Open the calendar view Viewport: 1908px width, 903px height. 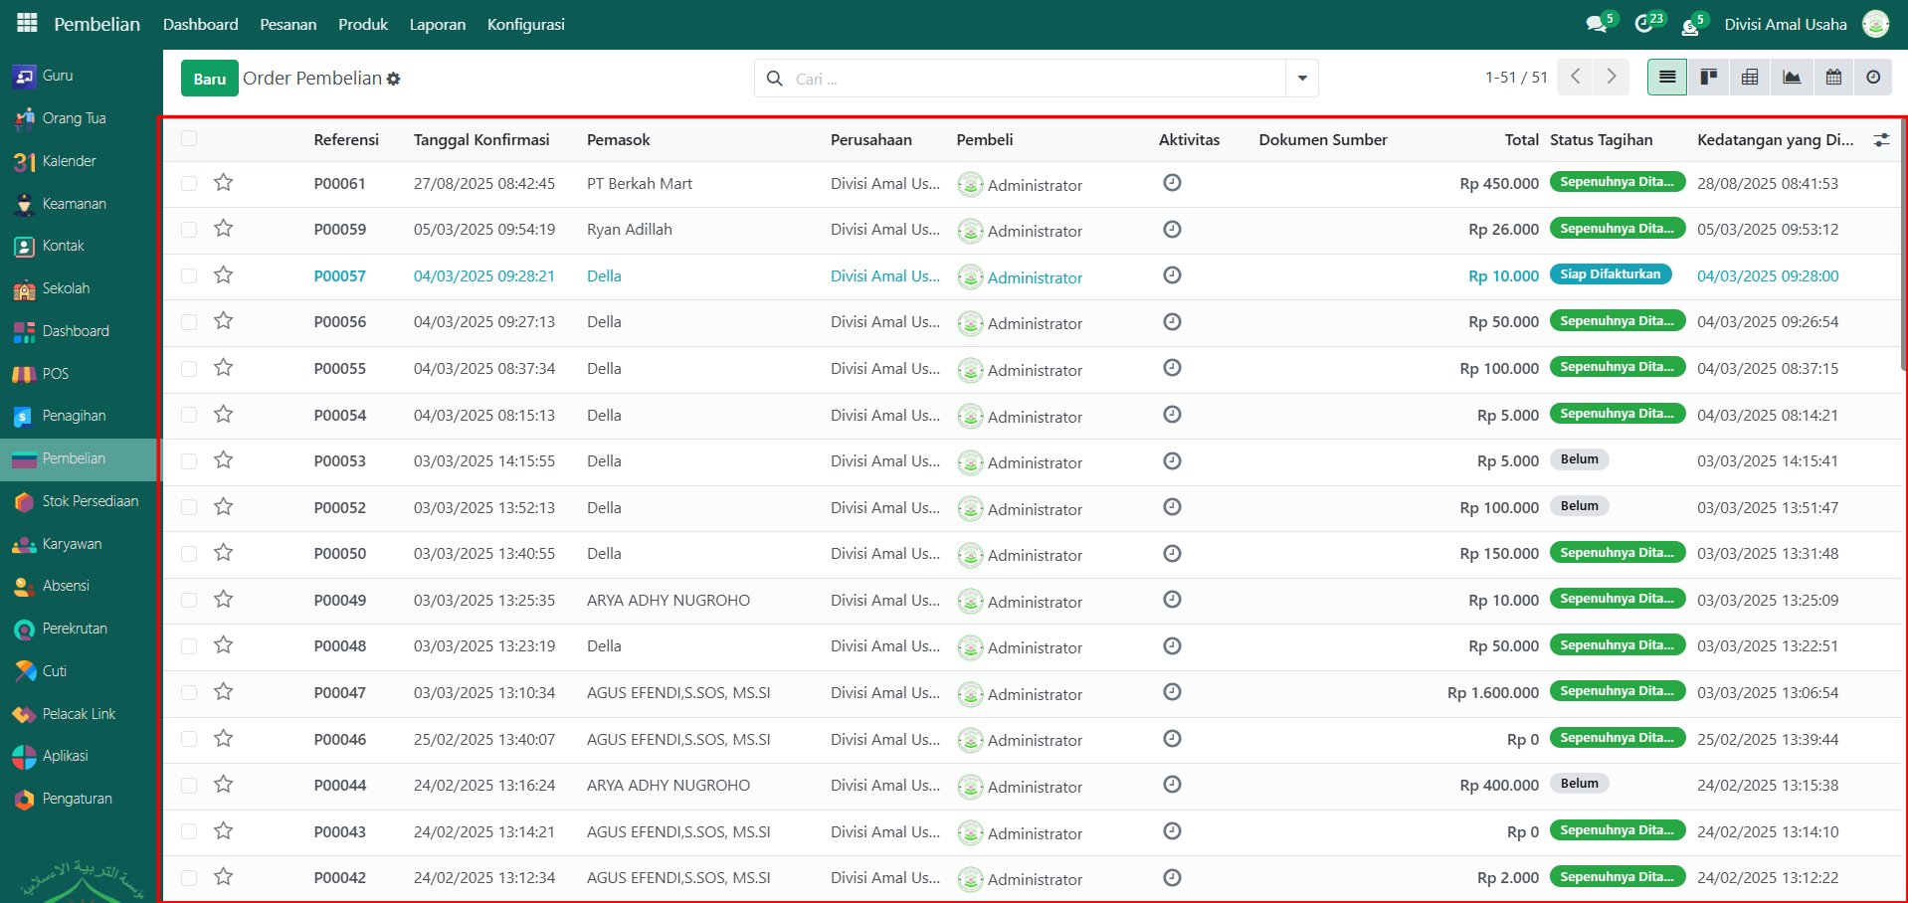pyautogui.click(x=1833, y=78)
